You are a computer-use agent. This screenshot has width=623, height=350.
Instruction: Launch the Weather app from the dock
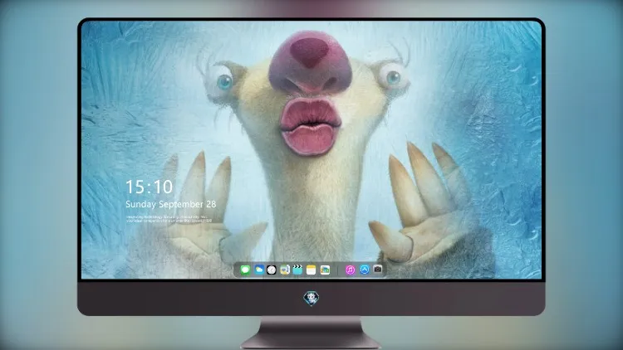click(x=258, y=270)
